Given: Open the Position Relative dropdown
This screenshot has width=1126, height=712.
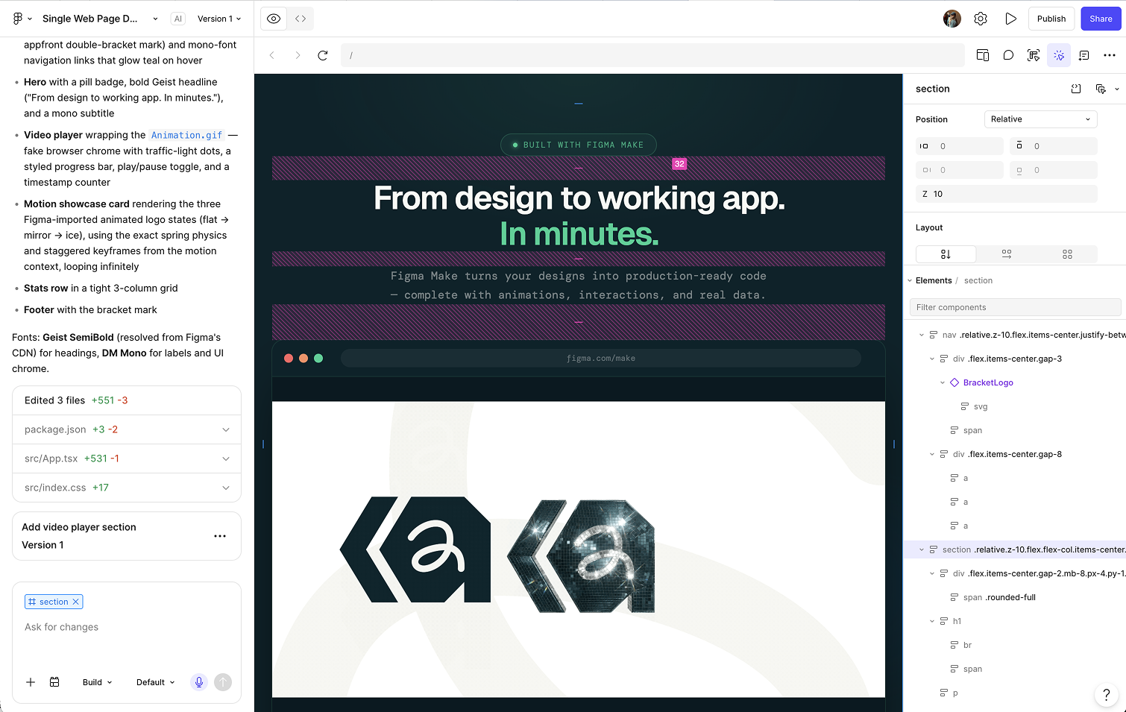Looking at the screenshot, I should click(x=1041, y=119).
